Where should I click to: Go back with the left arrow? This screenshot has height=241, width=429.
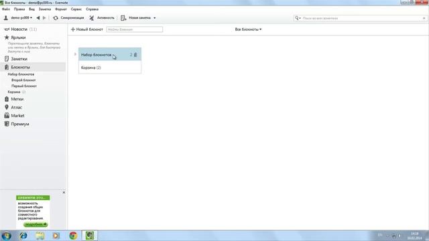pyautogui.click(x=38, y=18)
